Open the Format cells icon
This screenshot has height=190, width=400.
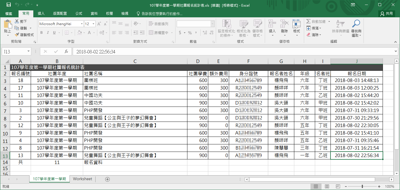296,28
